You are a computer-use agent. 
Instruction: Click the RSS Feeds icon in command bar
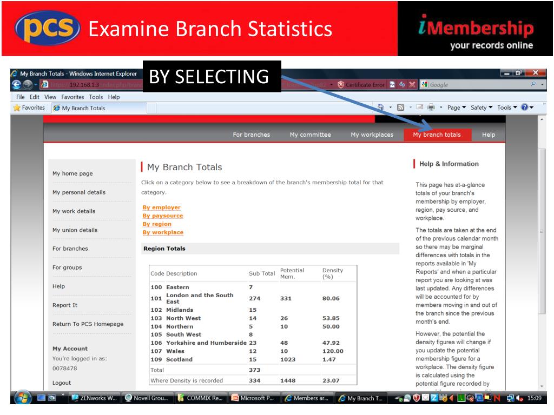pos(400,108)
